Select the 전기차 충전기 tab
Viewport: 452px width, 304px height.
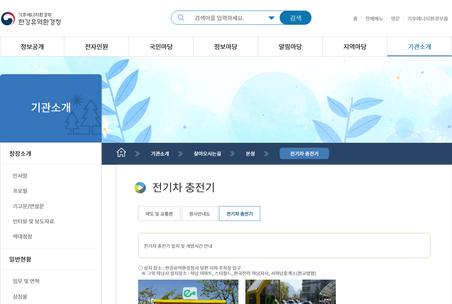[x=239, y=214]
